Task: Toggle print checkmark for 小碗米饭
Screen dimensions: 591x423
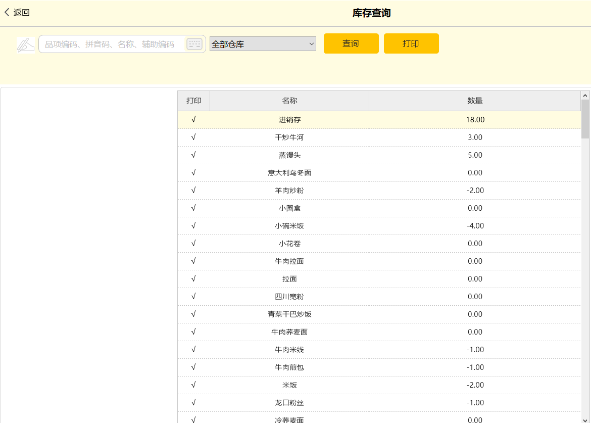Action: [x=193, y=226]
